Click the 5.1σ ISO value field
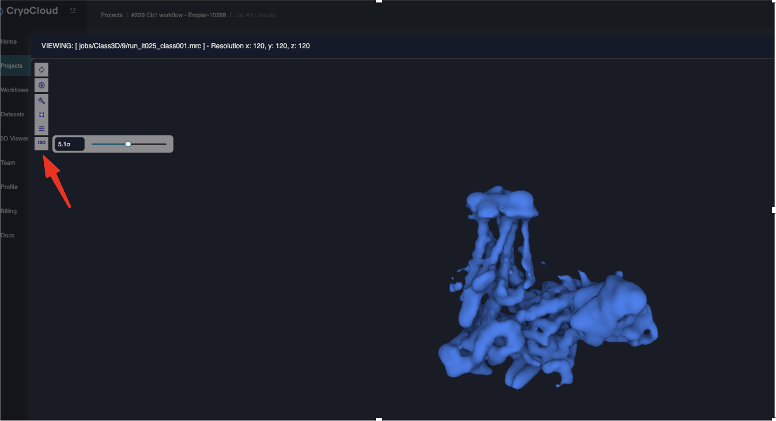Screen dimensions: 776x421 point(69,144)
